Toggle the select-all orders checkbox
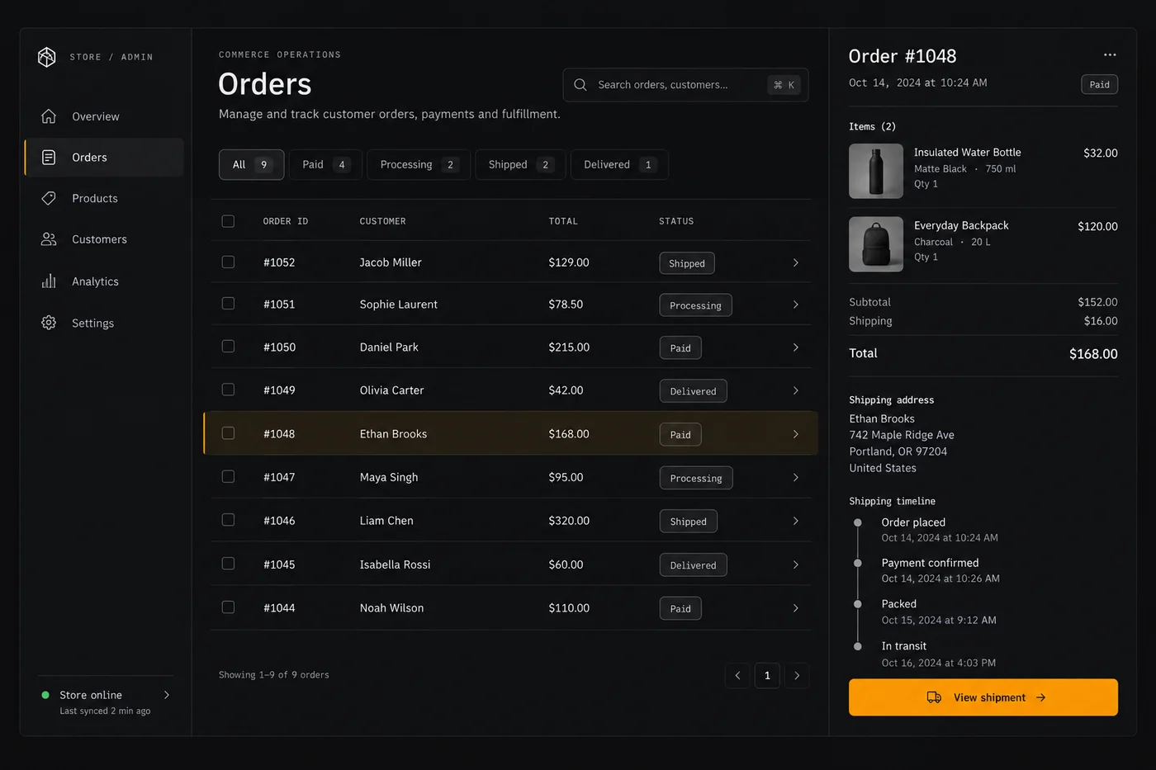The image size is (1156, 770). pyautogui.click(x=228, y=221)
